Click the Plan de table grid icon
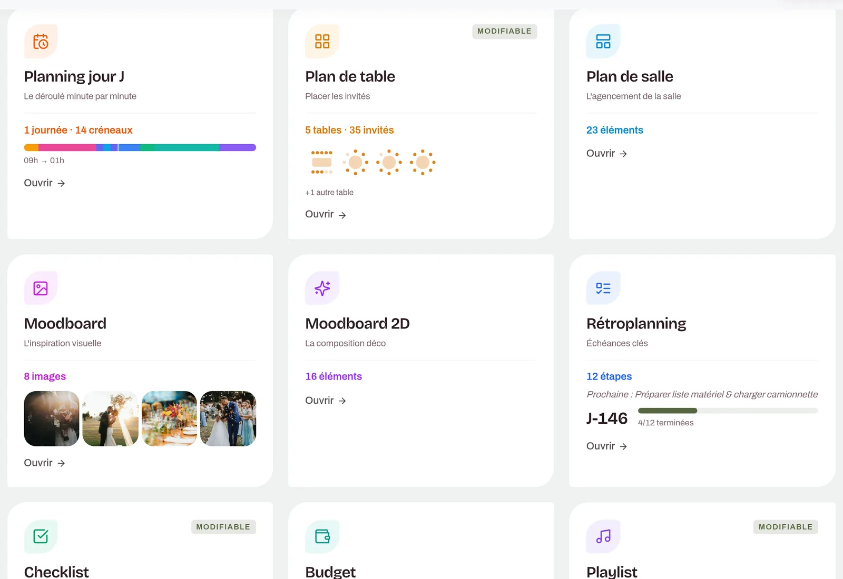The width and height of the screenshot is (843, 579). 322,41
